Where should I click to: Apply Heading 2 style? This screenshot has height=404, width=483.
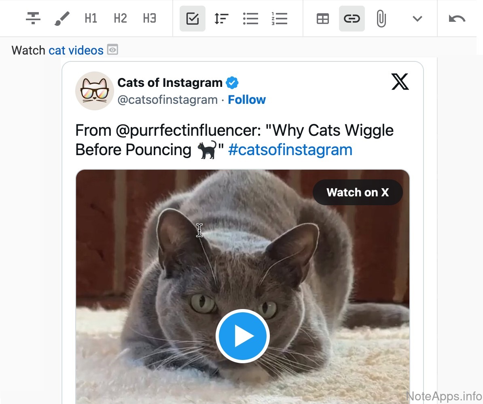coord(120,19)
